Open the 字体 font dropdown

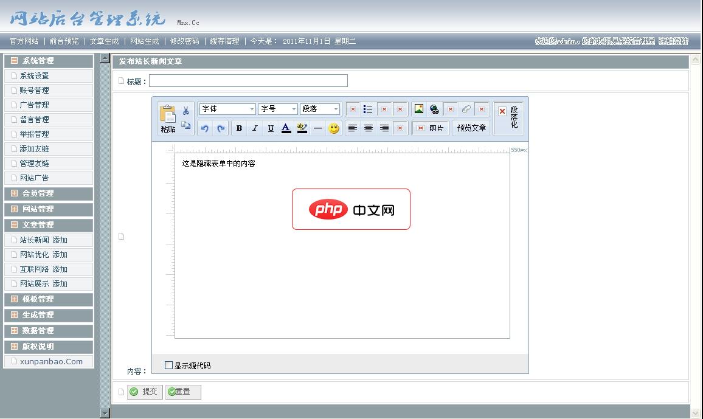pos(227,109)
